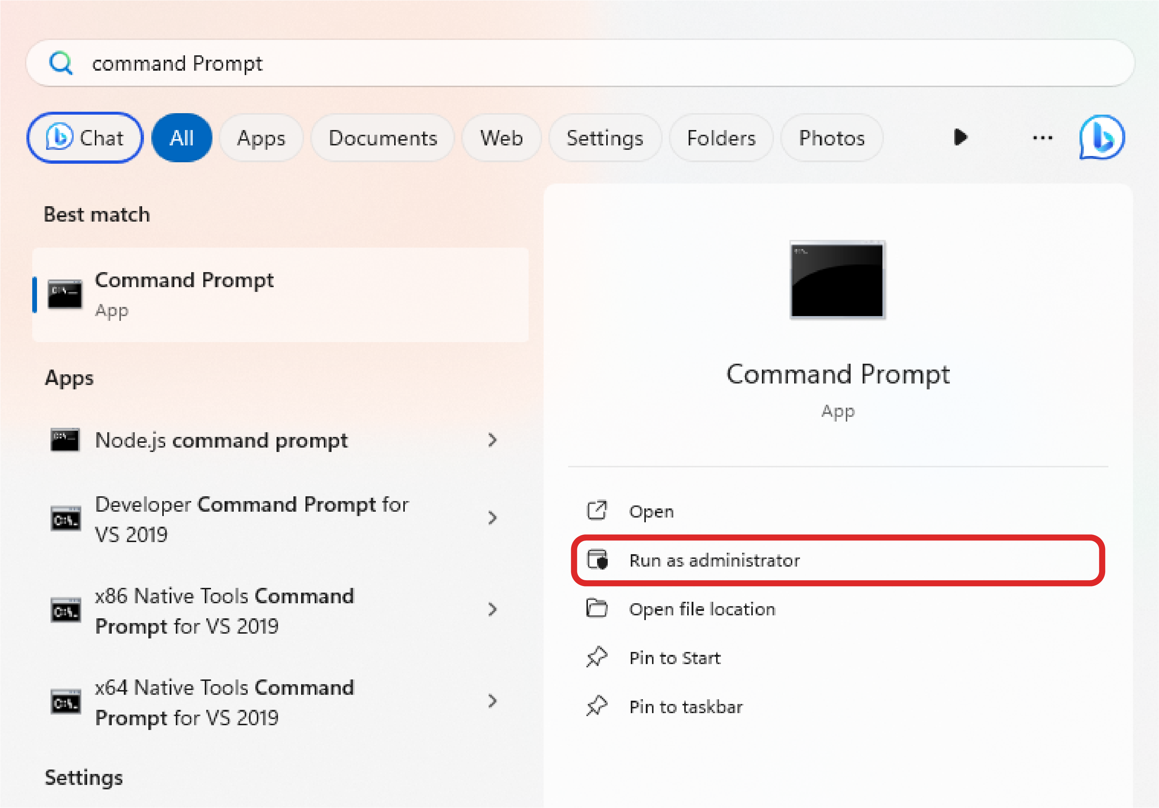This screenshot has height=808, width=1159.
Task: Choose Open in the preview pane
Action: coord(838,512)
